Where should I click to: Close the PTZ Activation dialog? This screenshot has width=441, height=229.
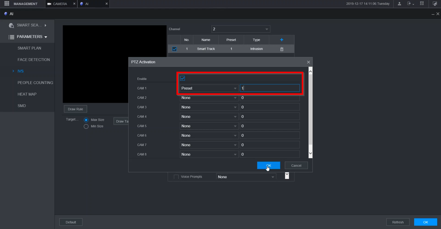pos(308,62)
